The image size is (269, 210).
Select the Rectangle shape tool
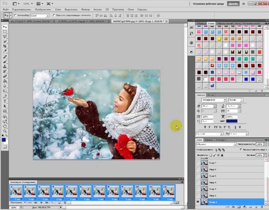click(5, 111)
